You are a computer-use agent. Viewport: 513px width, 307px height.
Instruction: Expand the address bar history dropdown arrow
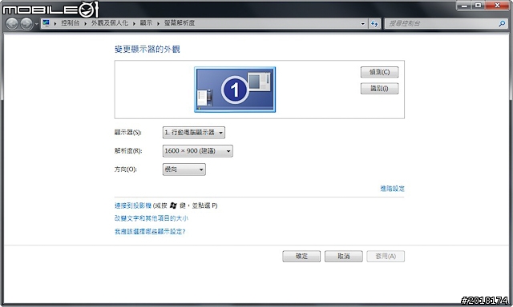pos(362,23)
